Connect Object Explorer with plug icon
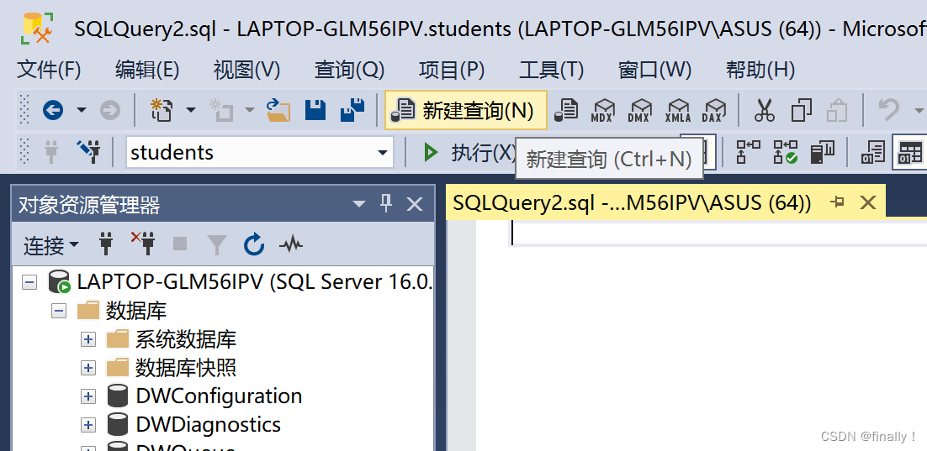Image resolution: width=927 pixels, height=451 pixels. pos(106,244)
